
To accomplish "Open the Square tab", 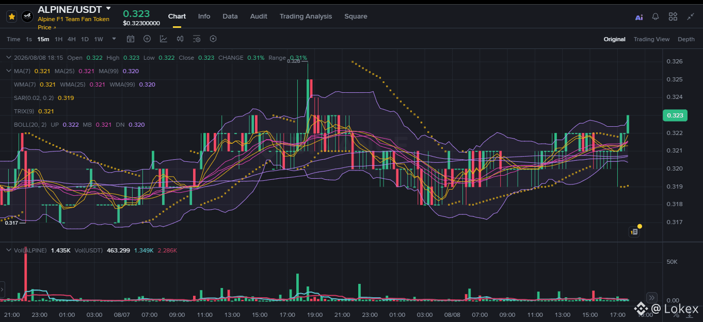I will 356,16.
